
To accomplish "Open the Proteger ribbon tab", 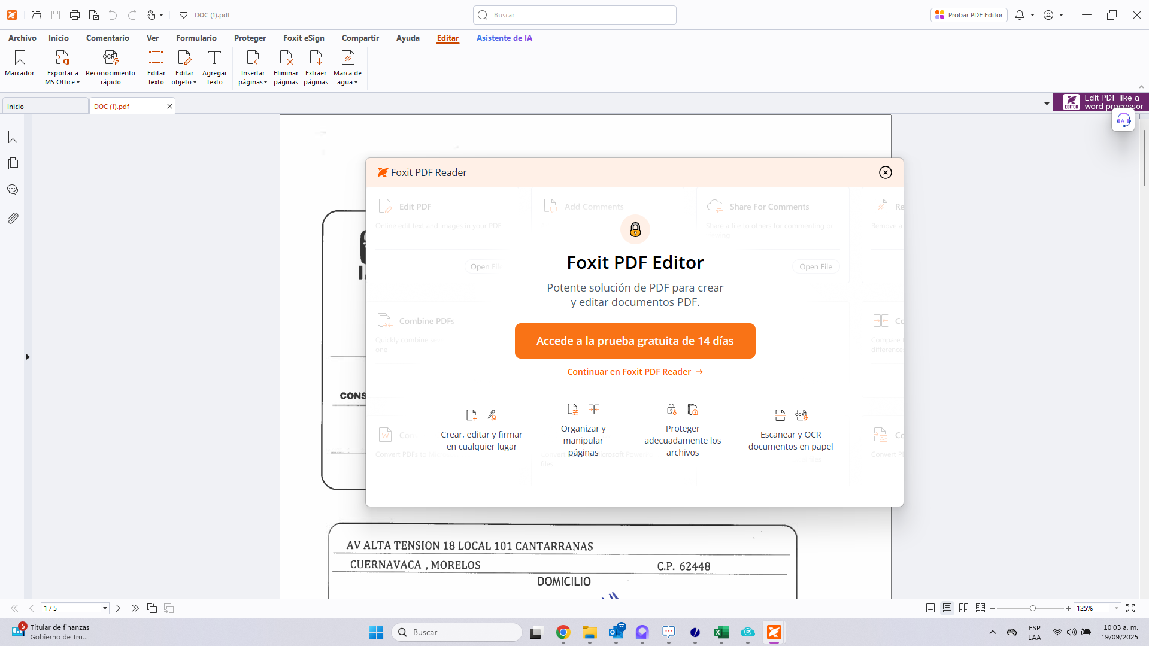I will tap(250, 38).
